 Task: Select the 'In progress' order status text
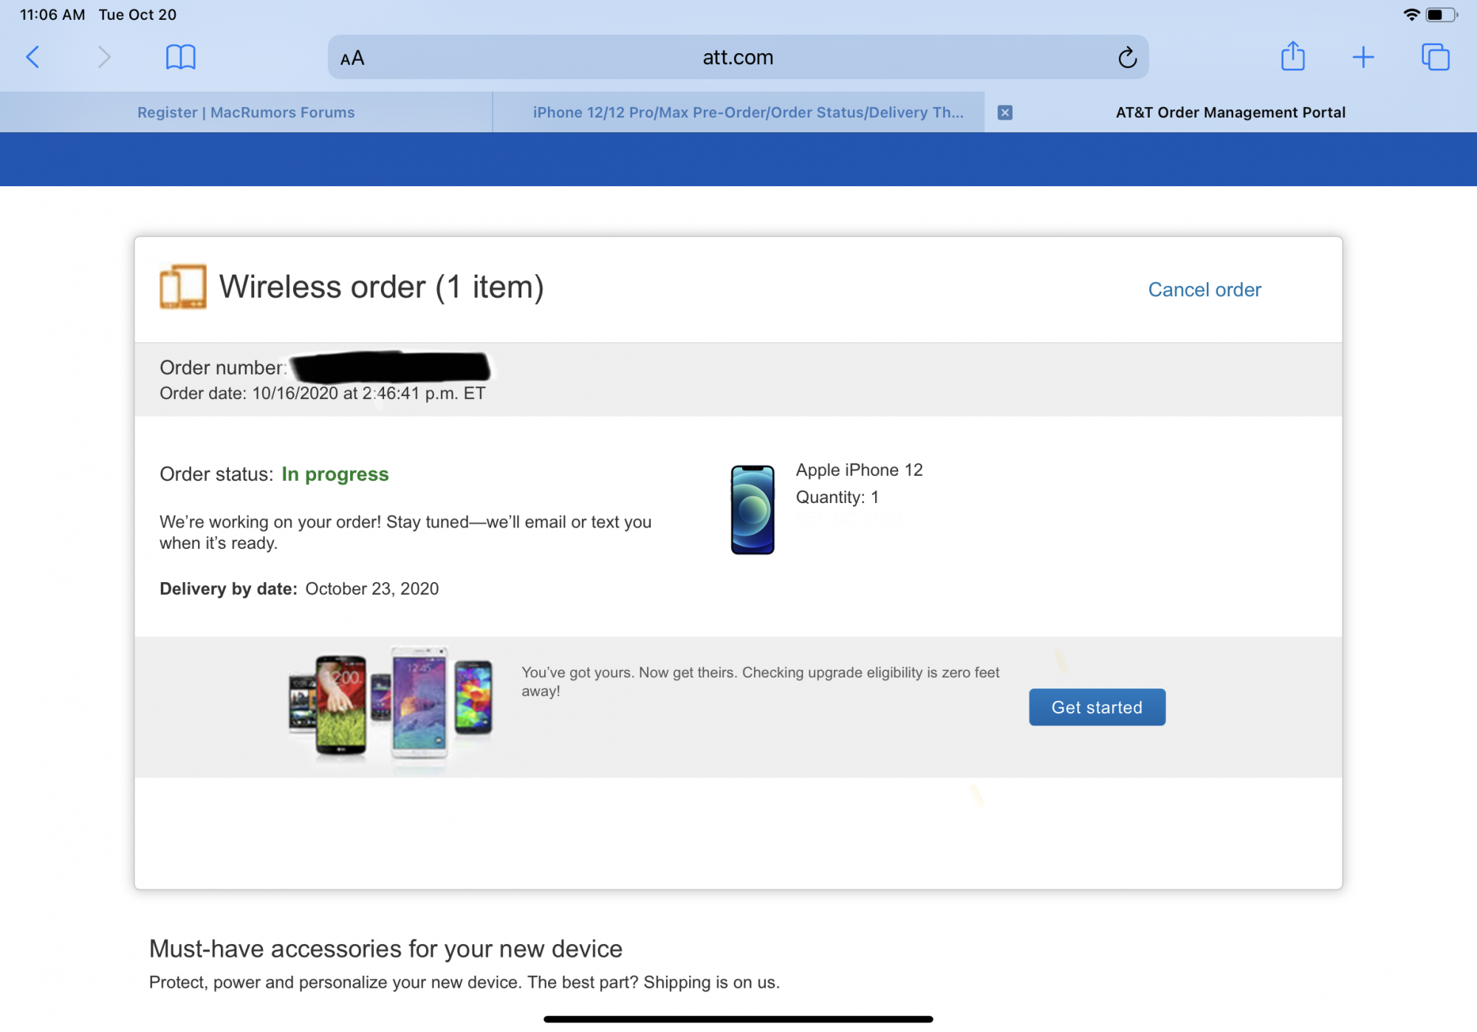click(x=335, y=474)
